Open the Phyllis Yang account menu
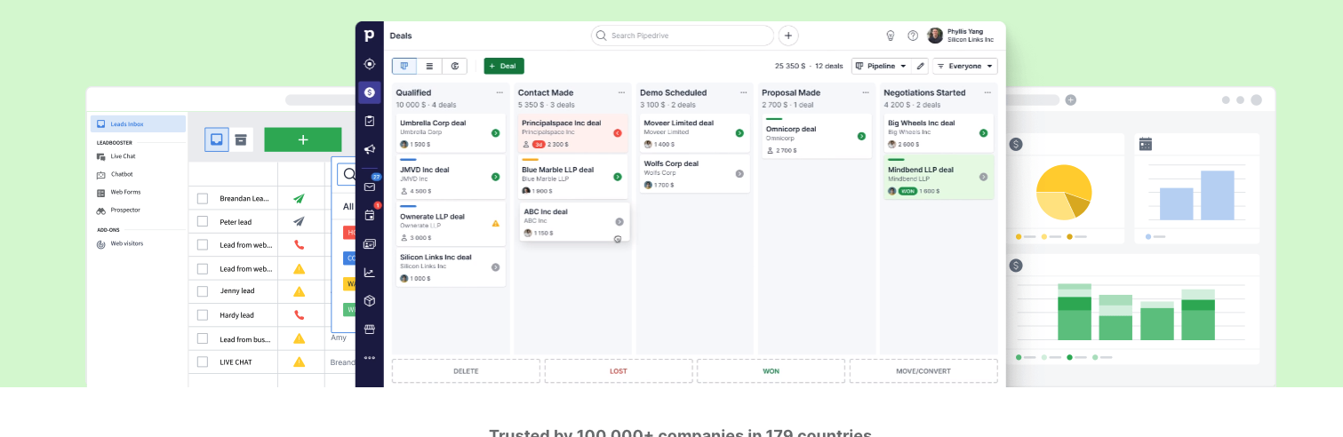1343x437 pixels. pos(961,36)
